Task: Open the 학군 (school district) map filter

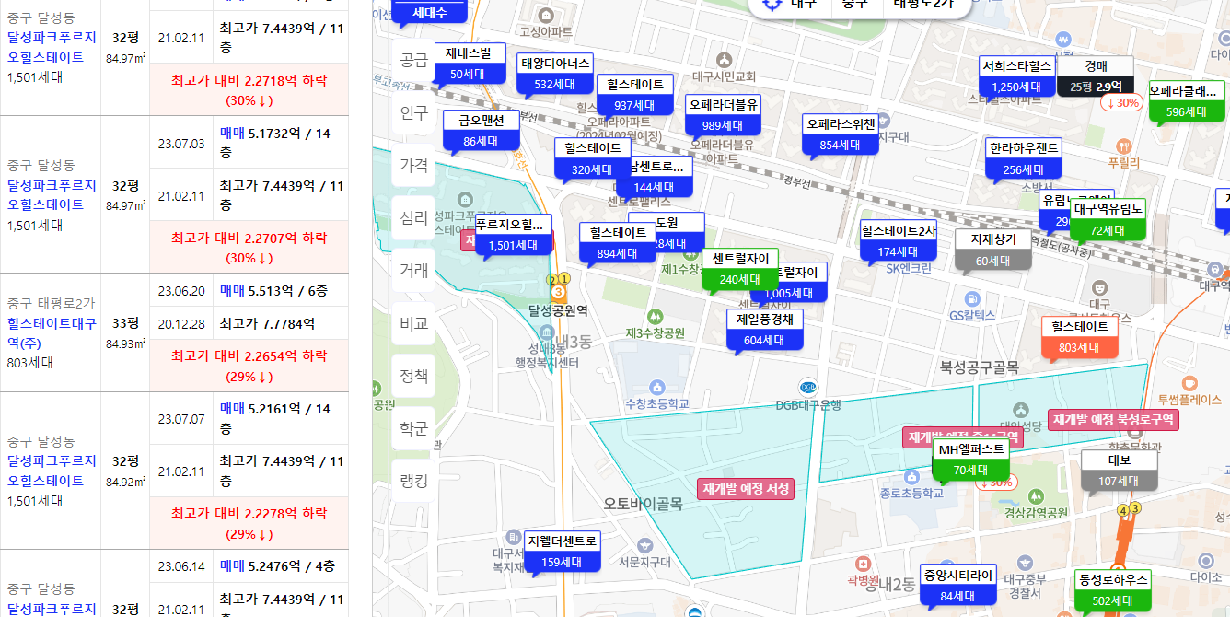Action: [x=413, y=428]
